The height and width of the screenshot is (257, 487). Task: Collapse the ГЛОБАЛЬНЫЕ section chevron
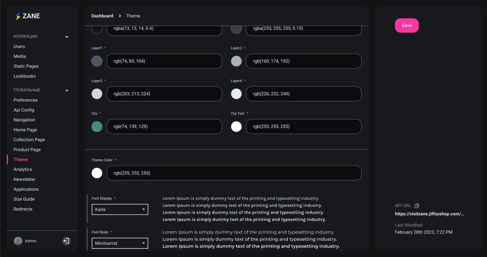(x=67, y=90)
